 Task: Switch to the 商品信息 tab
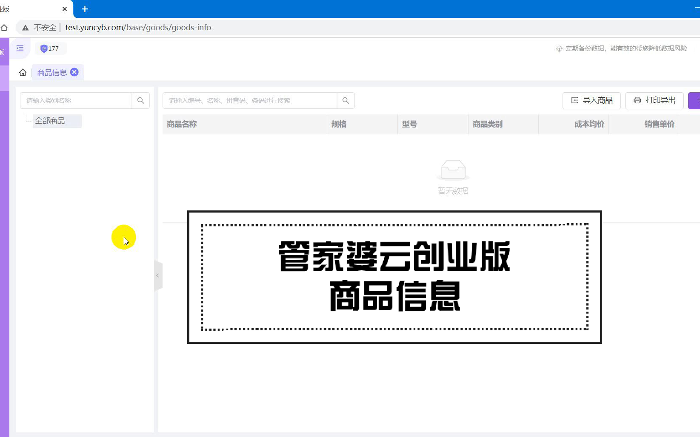(51, 73)
